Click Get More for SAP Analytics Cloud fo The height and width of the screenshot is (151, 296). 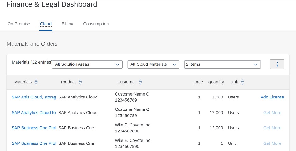(x=272, y=113)
